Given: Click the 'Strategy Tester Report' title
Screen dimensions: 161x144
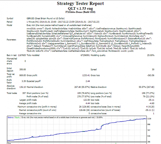Looking at the screenshot, I should click(x=80, y=4).
